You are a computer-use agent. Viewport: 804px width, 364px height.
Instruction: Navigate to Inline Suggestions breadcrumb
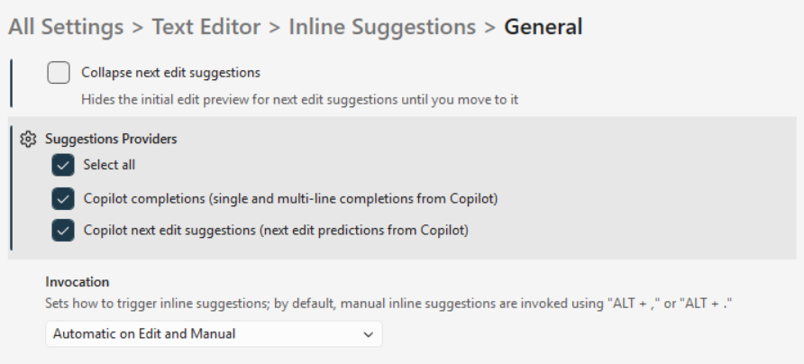click(x=382, y=27)
